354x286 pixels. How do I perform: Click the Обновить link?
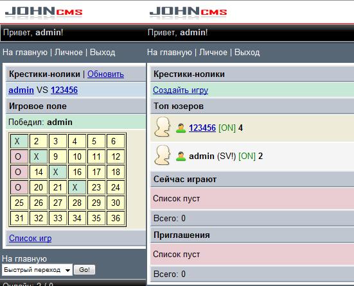click(105, 74)
